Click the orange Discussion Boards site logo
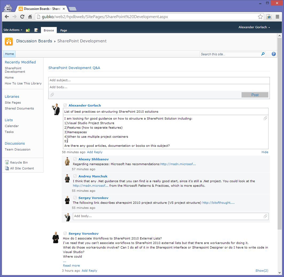The height and width of the screenshot is (277, 284). 9,42
